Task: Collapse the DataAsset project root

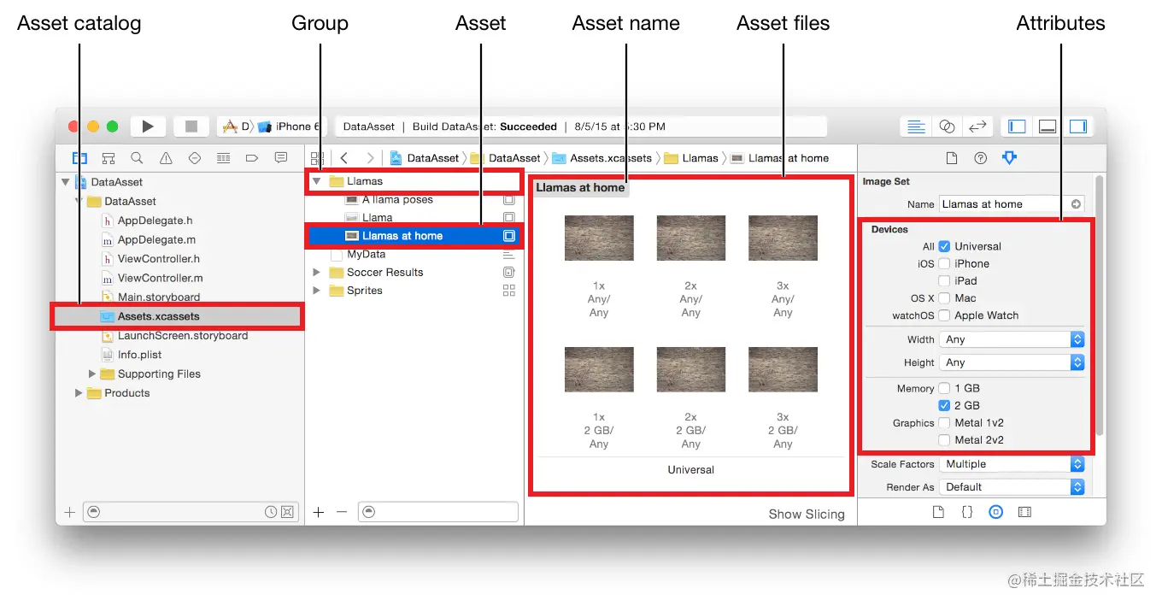Action: pyautogui.click(x=65, y=182)
